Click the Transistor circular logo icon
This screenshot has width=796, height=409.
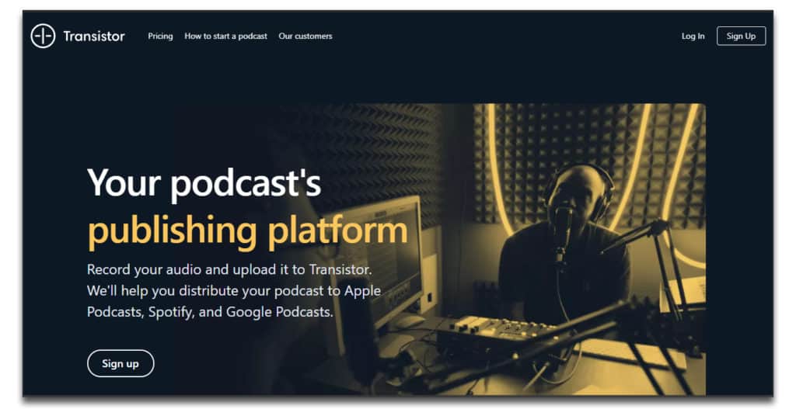[43, 36]
